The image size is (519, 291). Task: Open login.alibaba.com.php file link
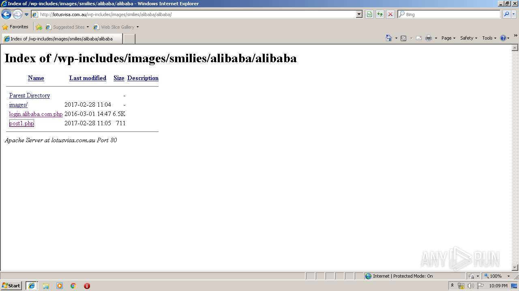[36, 114]
